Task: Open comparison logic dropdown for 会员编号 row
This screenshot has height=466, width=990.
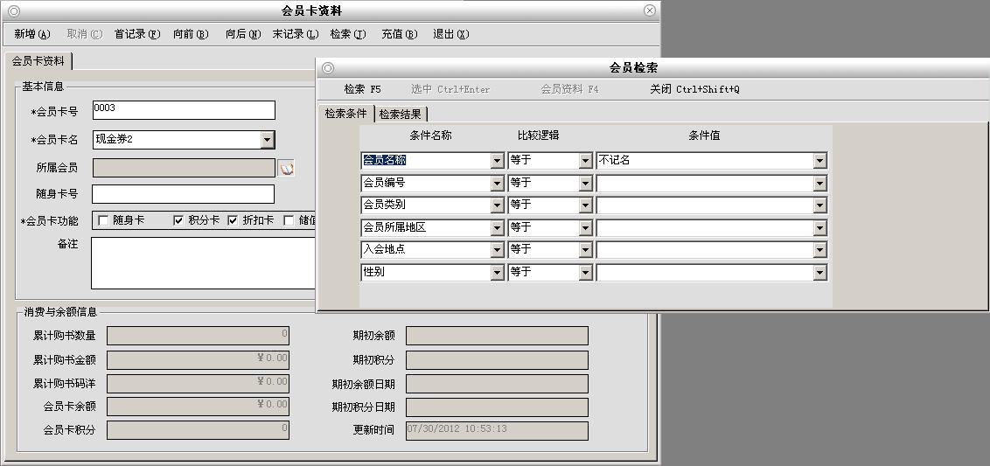Action: 585,184
